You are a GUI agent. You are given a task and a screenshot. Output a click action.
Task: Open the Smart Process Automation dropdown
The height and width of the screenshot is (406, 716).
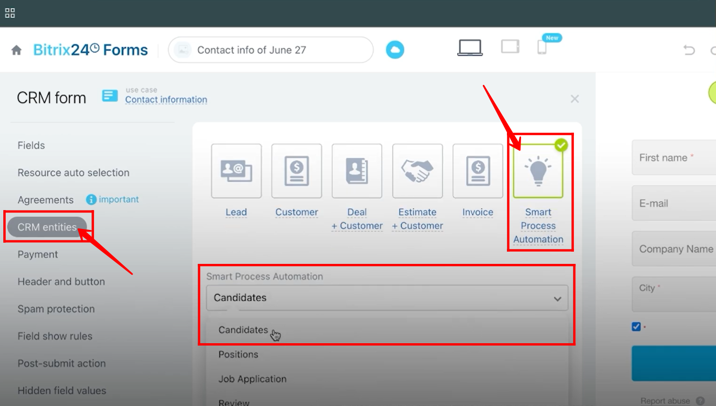pos(387,298)
